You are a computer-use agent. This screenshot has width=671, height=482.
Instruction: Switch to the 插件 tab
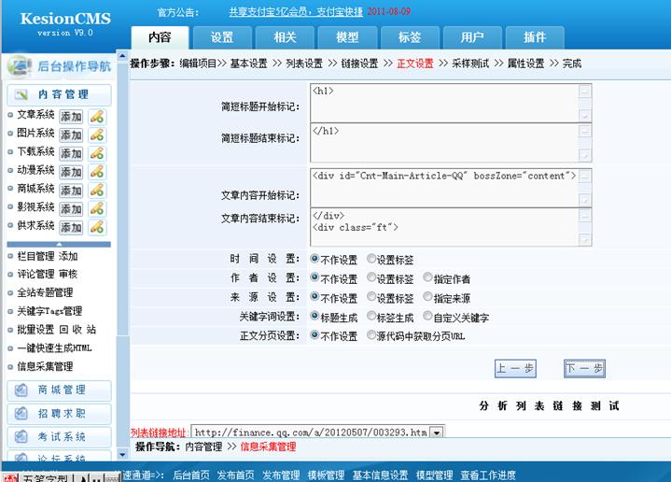tap(535, 37)
